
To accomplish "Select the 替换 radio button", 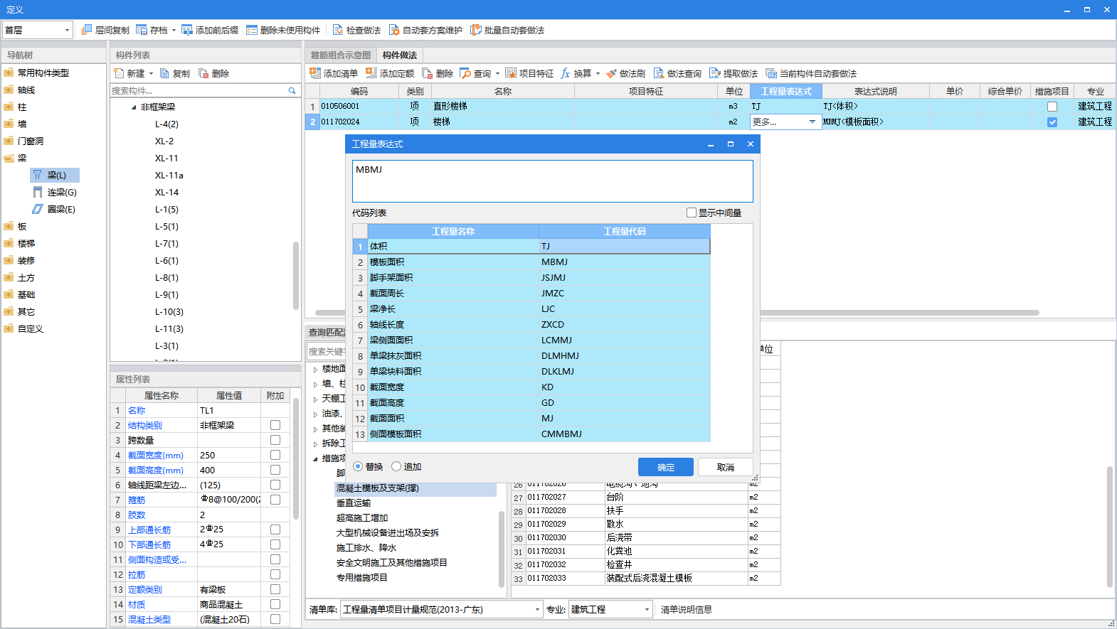I will point(358,466).
